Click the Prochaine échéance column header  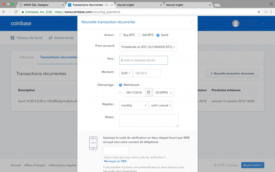pyautogui.click(x=226, y=90)
